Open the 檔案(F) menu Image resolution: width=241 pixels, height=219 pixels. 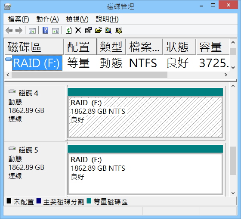[x=19, y=19]
